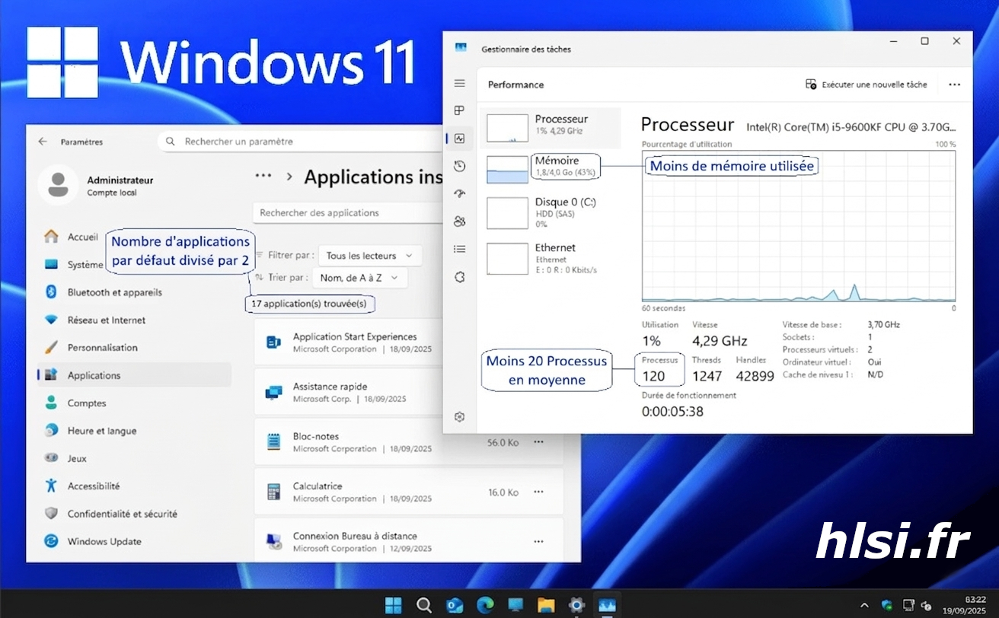Viewport: 999px width, 618px height.
Task: Open the Users icon in Task Manager
Action: (459, 221)
